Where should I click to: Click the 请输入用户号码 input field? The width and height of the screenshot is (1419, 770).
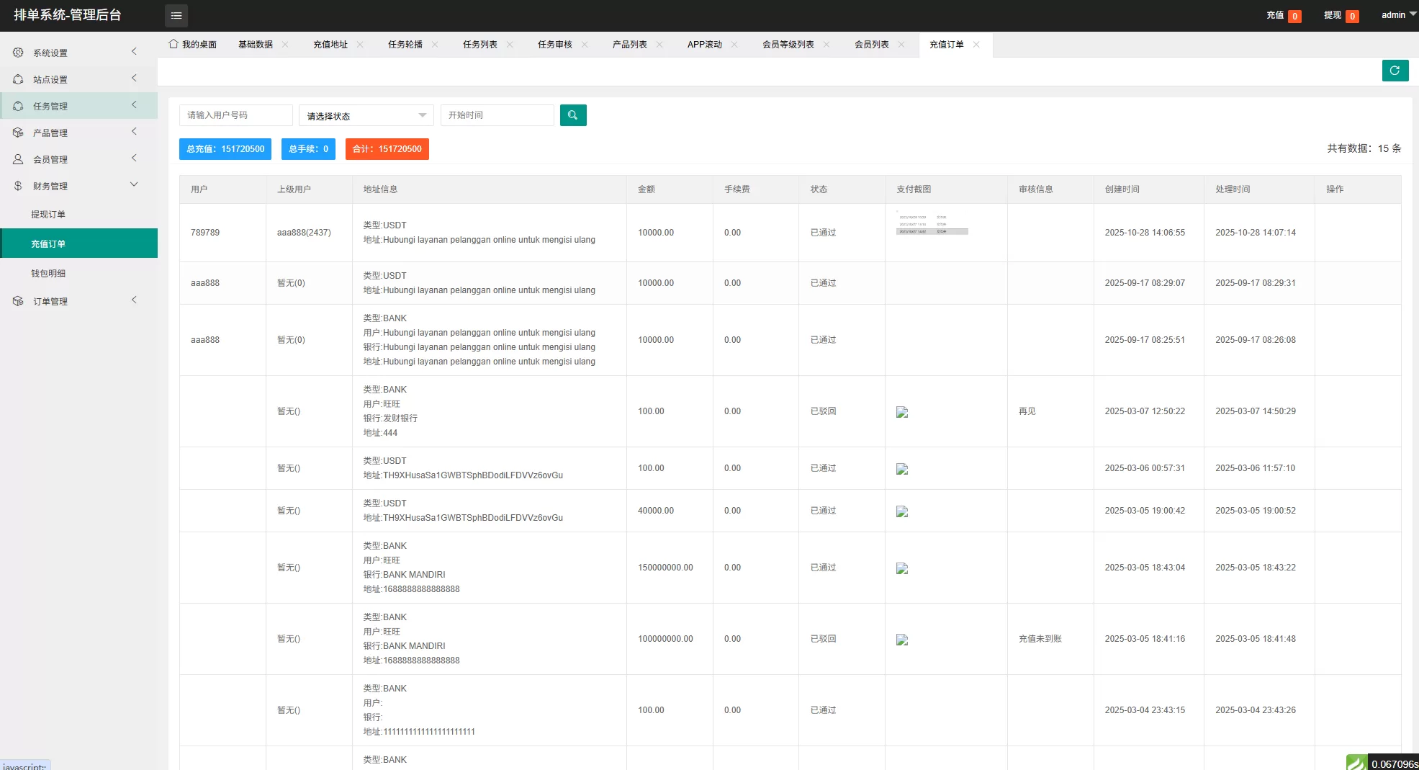click(x=235, y=115)
